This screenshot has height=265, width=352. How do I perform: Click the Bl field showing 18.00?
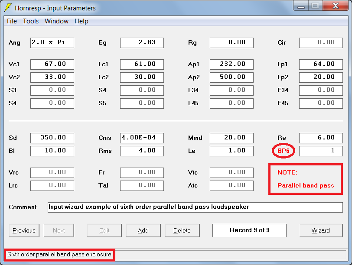pos(52,151)
